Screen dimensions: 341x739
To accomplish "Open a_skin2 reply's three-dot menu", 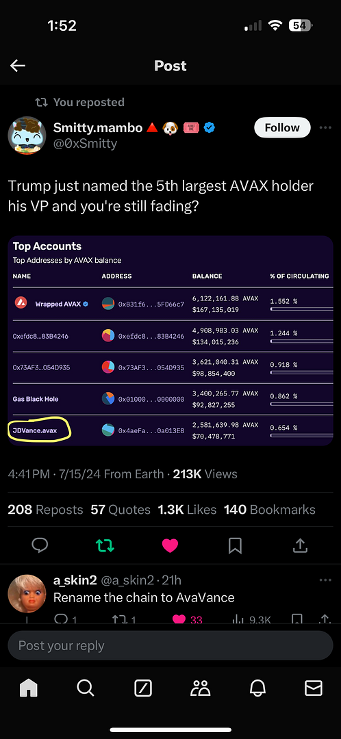I will click(x=325, y=580).
